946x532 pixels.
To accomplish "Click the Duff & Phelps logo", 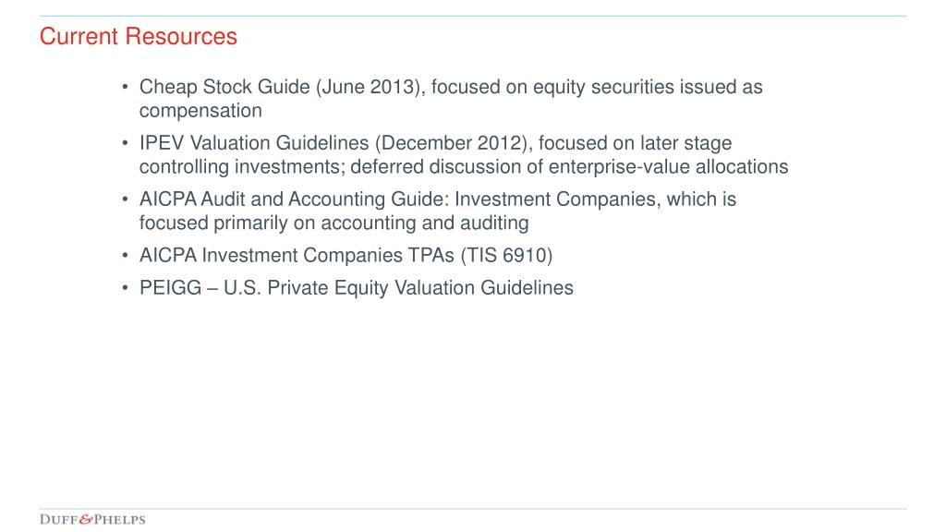I will tap(92, 519).
